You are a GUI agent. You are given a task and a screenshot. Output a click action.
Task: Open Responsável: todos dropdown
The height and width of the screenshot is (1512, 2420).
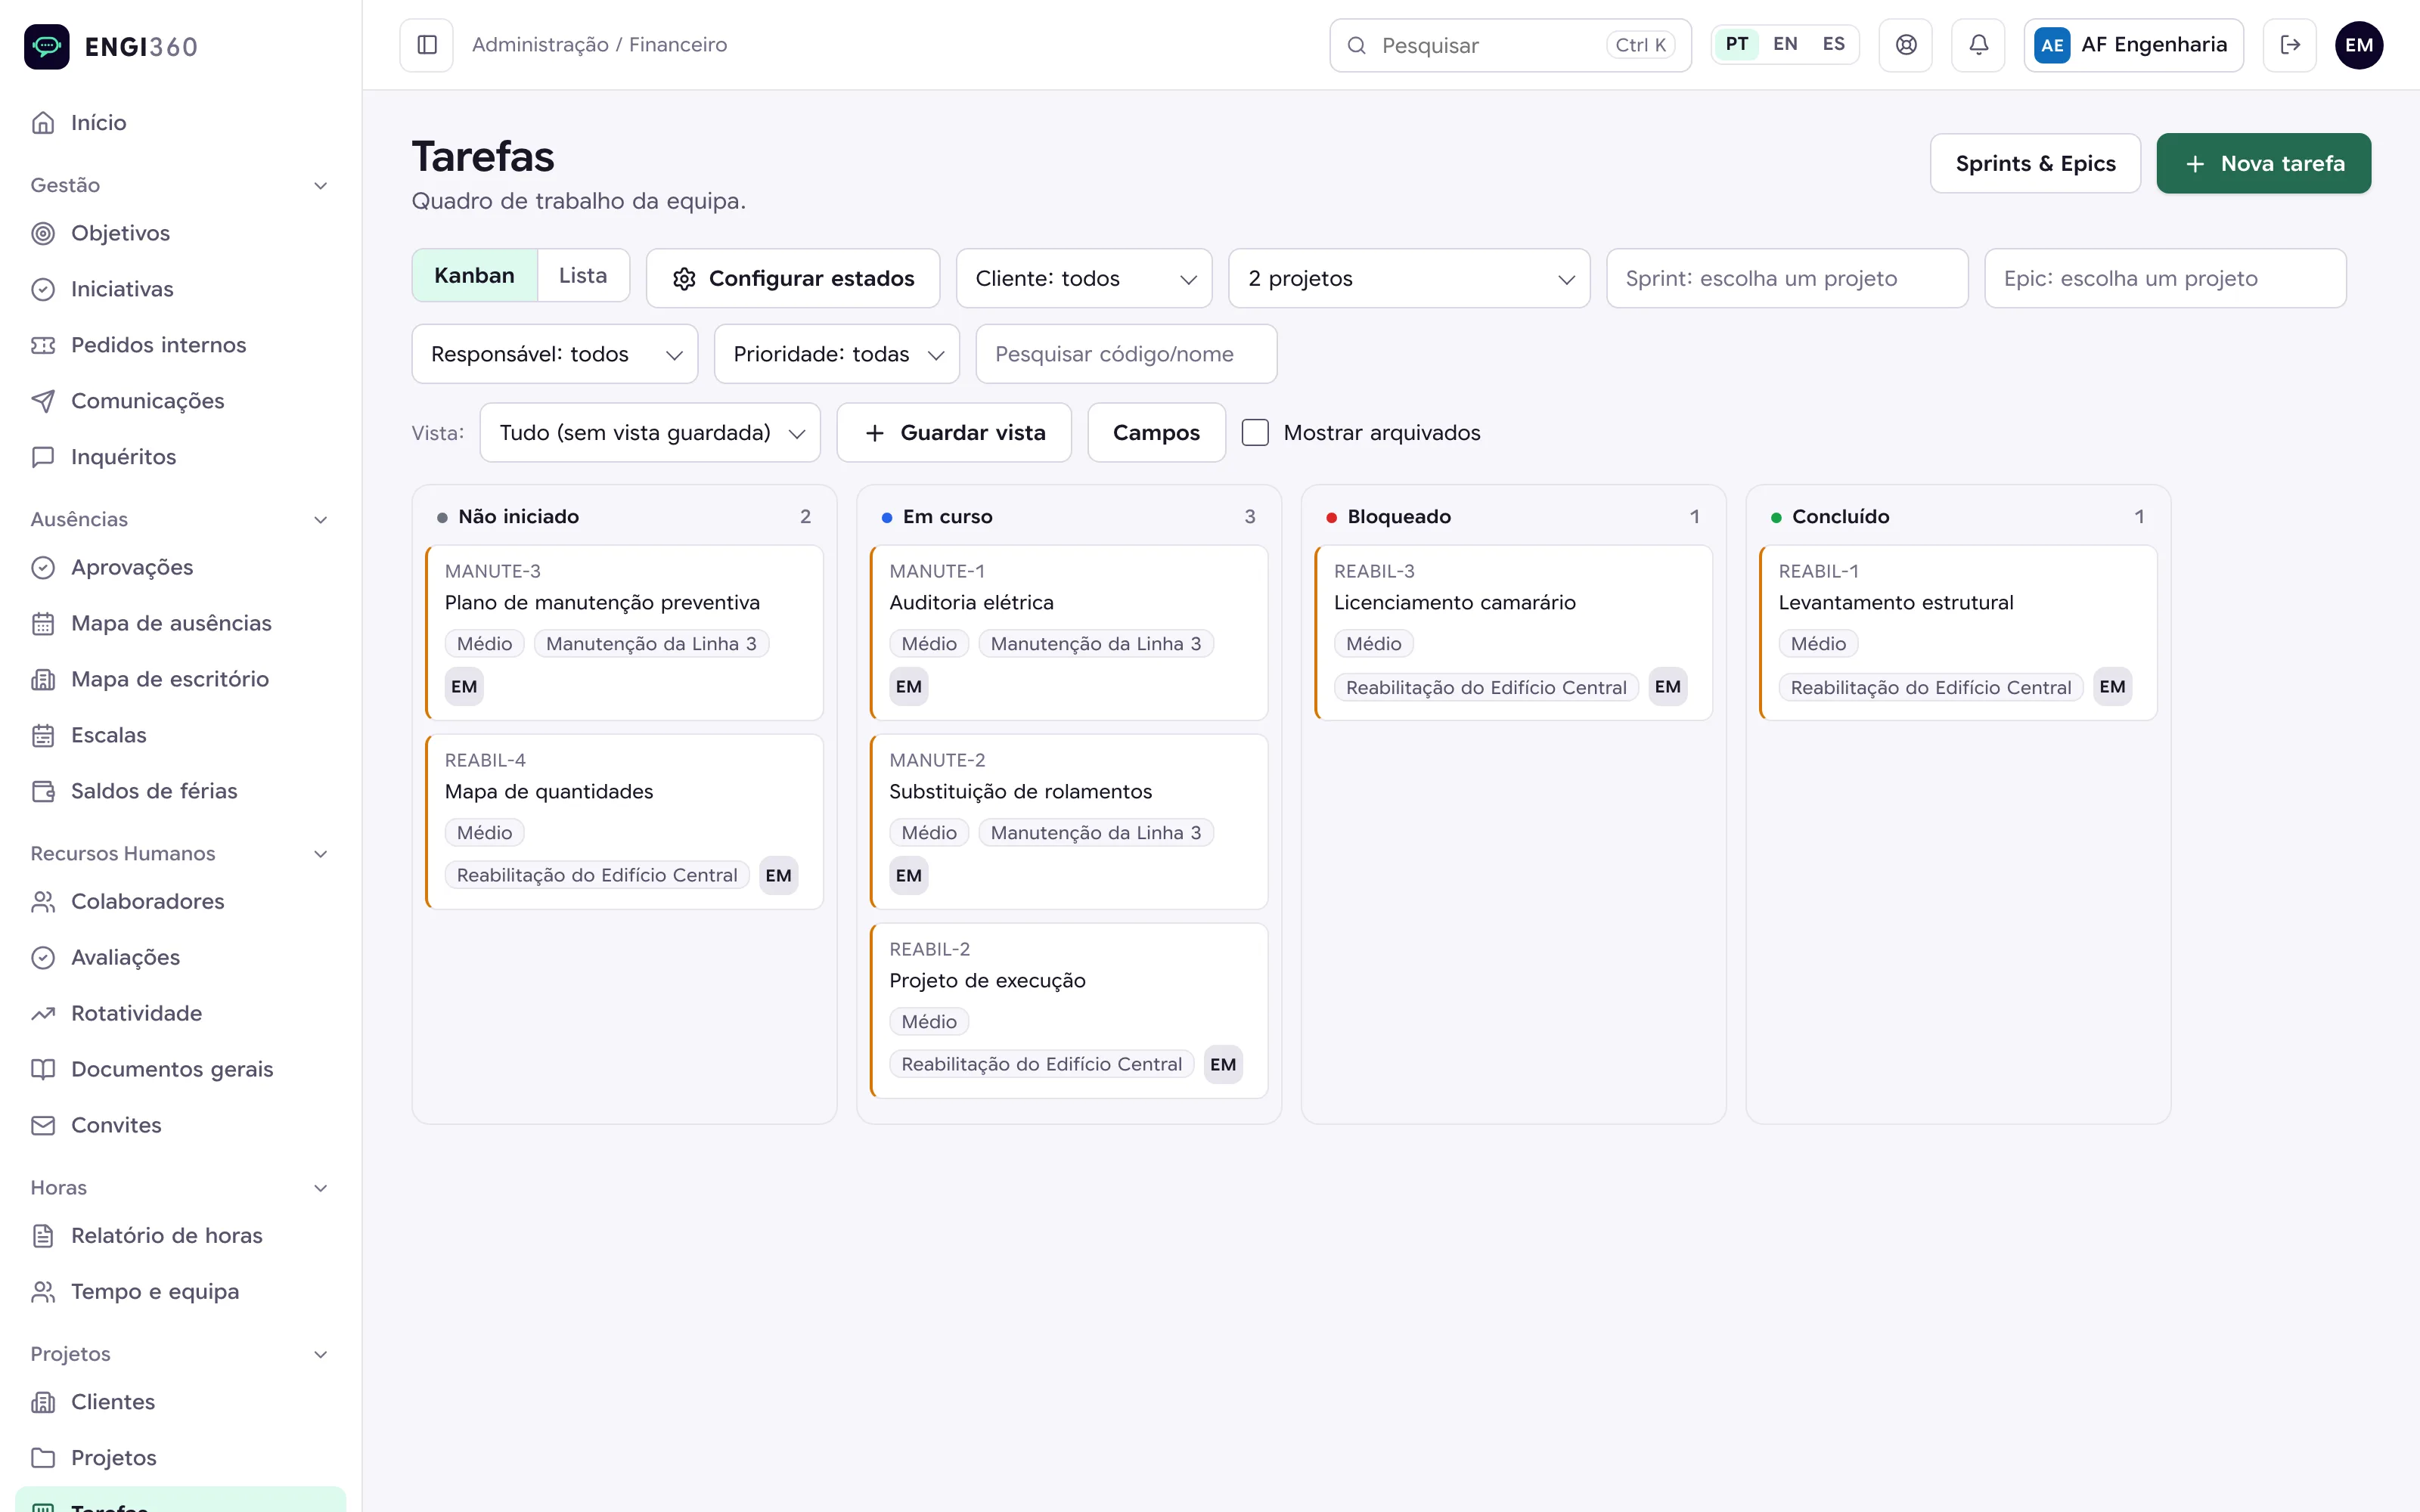click(x=555, y=354)
